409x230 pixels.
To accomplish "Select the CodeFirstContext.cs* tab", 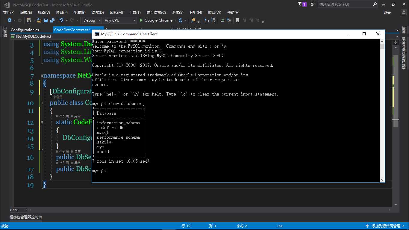I will click(x=72, y=30).
